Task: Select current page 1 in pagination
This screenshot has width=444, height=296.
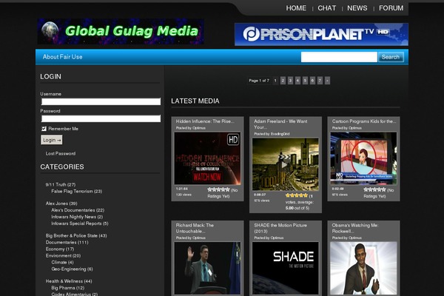Action: pos(275,81)
